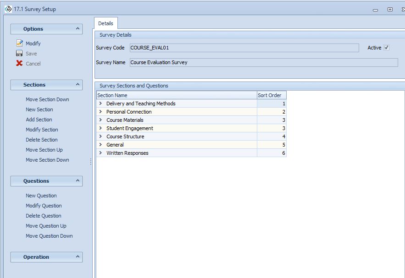Expand the Written Responses section
Screen dimensions: 405x278
pyautogui.click(x=100, y=153)
